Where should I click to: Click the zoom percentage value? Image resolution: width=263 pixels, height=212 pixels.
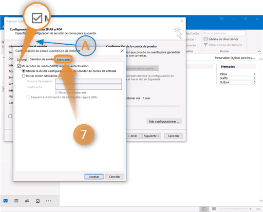pos(258,209)
